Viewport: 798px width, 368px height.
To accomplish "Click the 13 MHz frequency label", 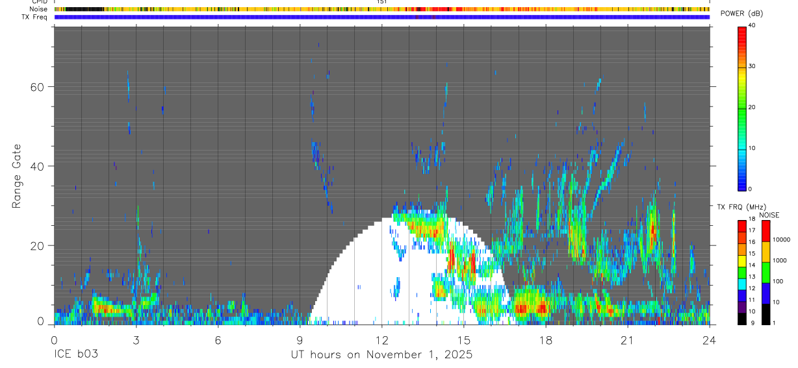I will tap(751, 277).
